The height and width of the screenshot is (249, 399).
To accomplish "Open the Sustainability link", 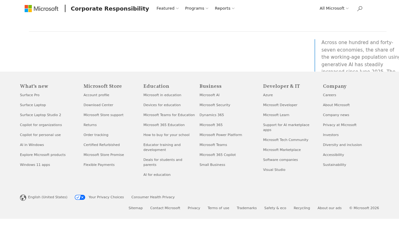I will click(334, 165).
